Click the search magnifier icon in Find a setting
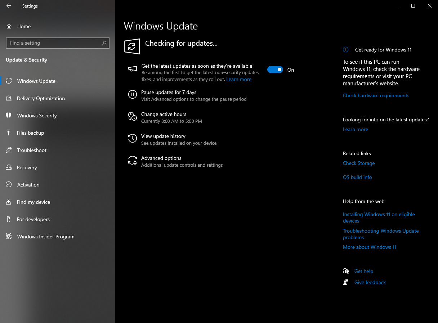 tap(104, 43)
